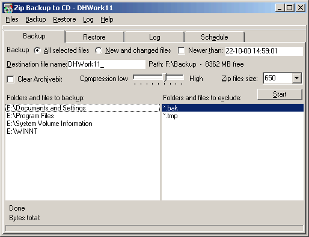Switch to the Backup tab
This screenshot has height=237, width=309.
[34, 36]
